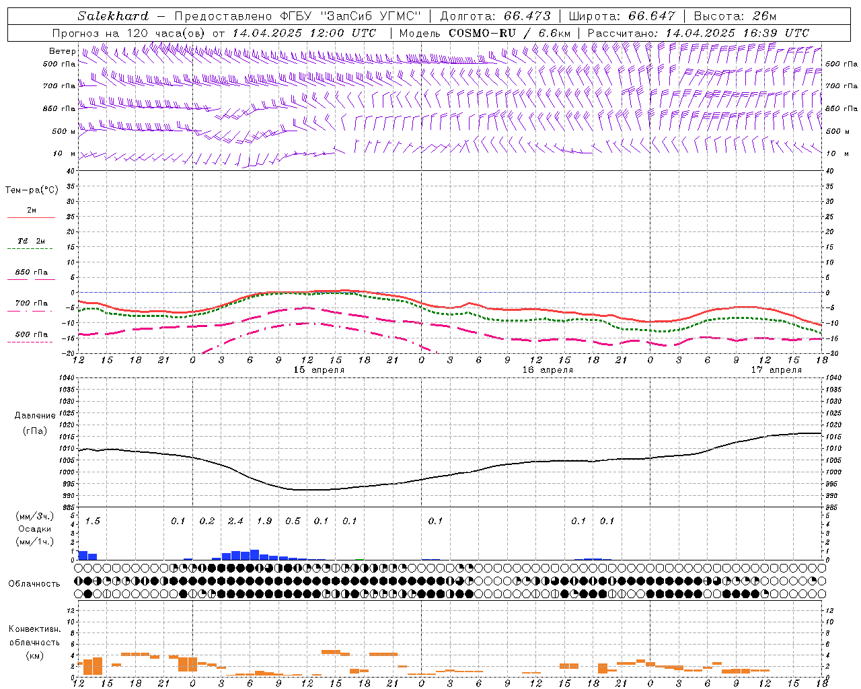
Task: Select the "Долгота: 66.473" header field
Action: tap(495, 16)
